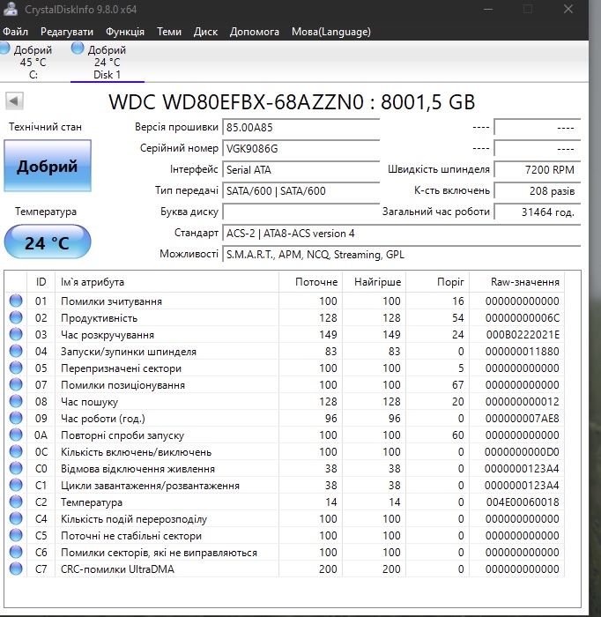Click the blue status orb on the Disk 1 tab
601x617 pixels.
coord(78,48)
